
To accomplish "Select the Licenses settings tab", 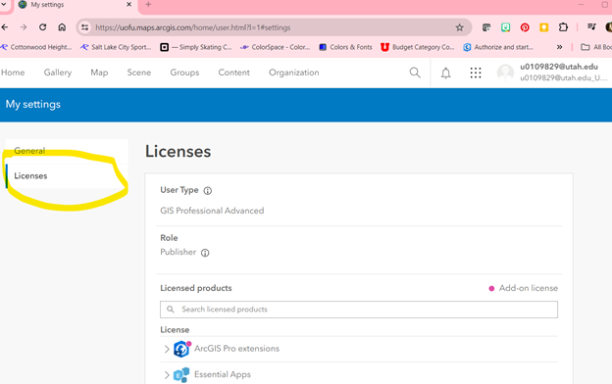I will click(x=67, y=176).
